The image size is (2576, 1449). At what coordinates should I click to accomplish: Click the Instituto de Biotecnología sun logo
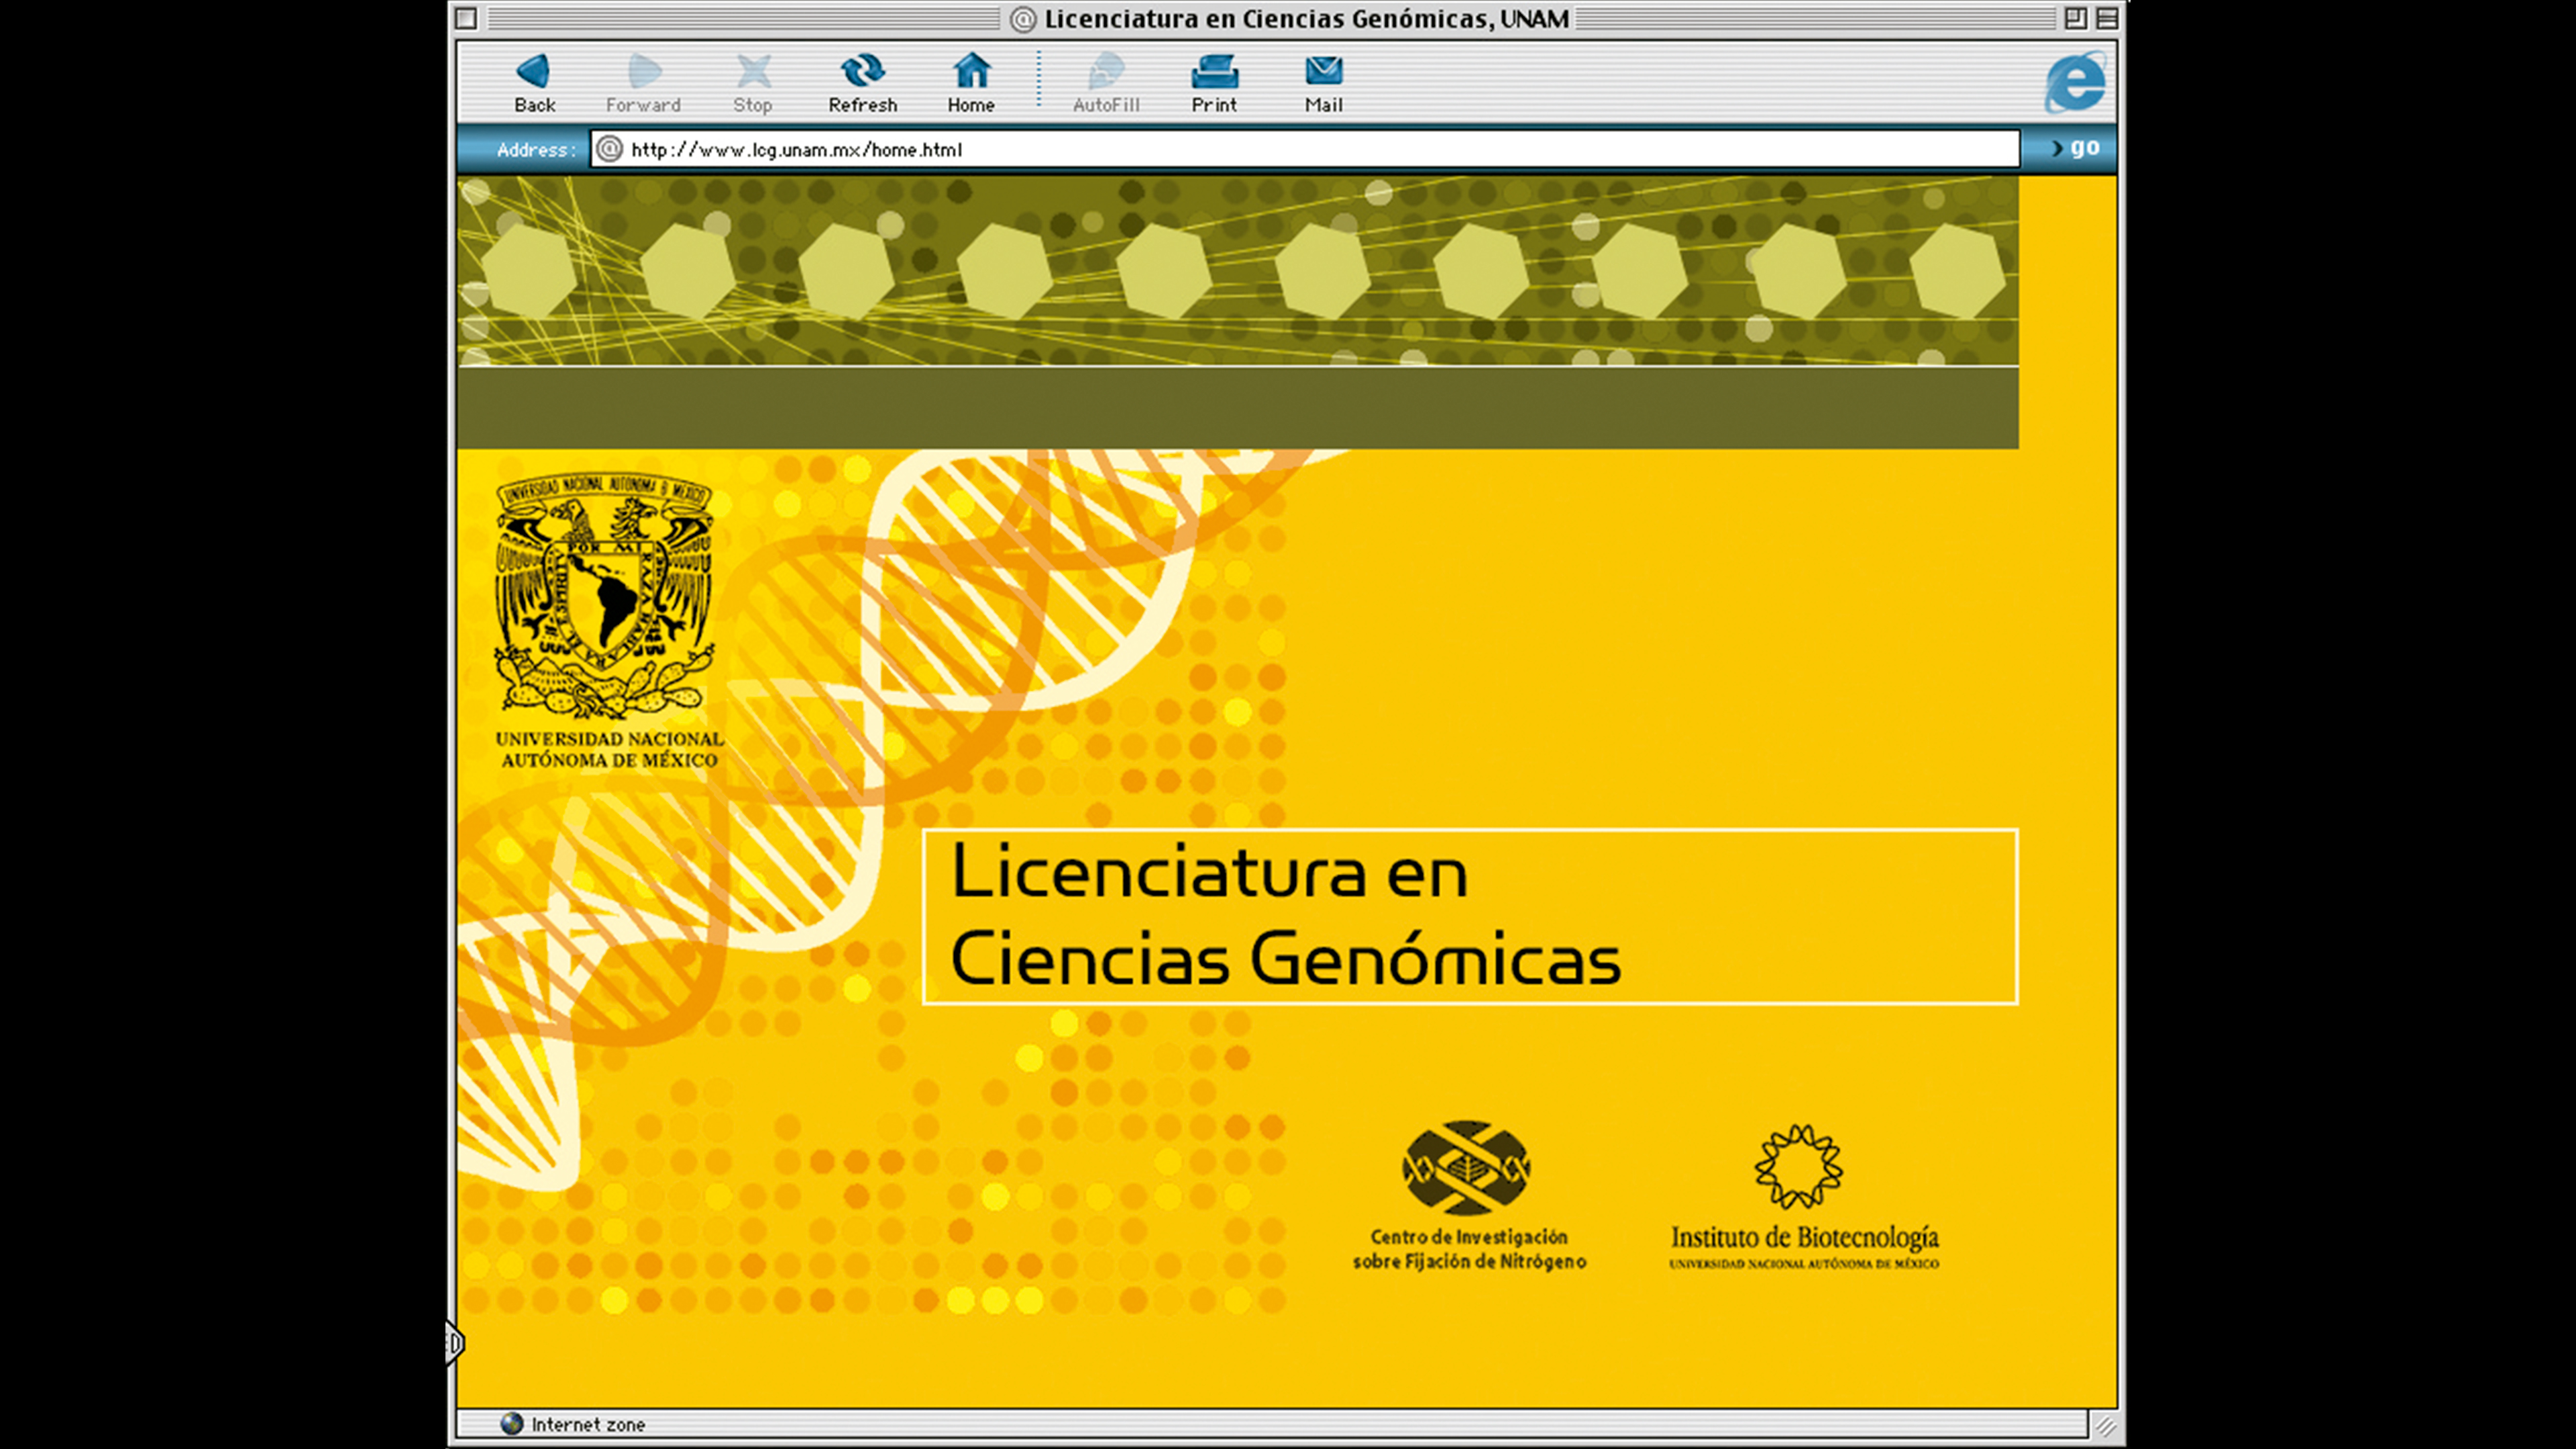(x=1799, y=1166)
